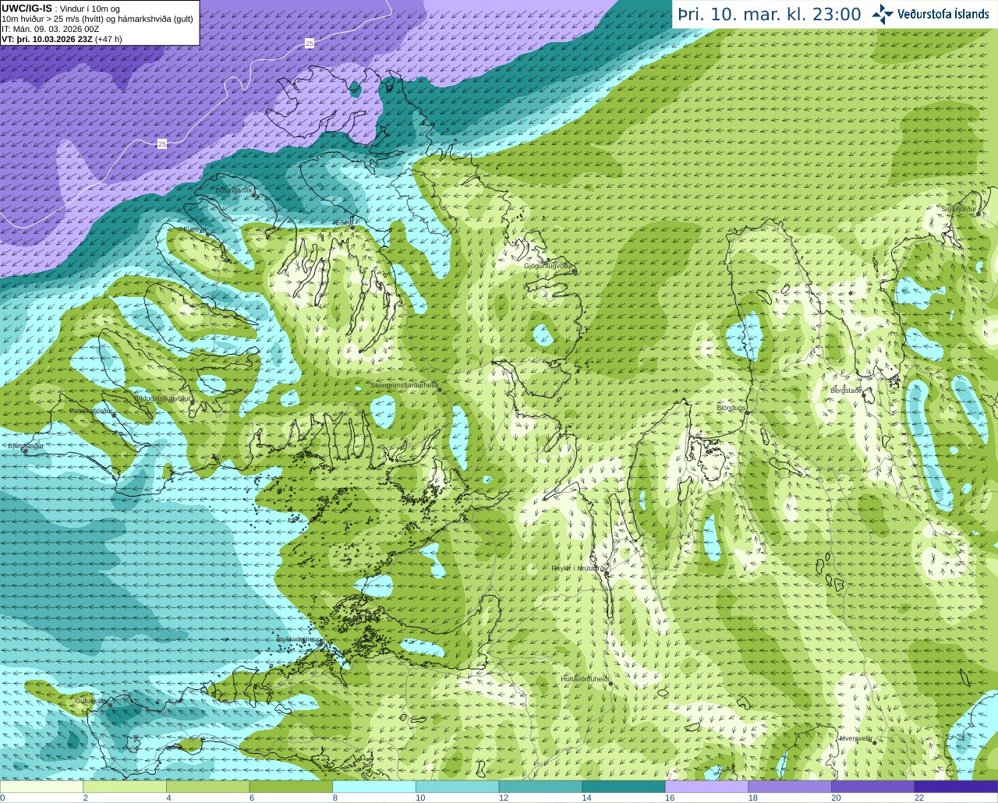Select the Holtavörðuheiði station marker
The height and width of the screenshot is (803, 998).
(x=610, y=683)
